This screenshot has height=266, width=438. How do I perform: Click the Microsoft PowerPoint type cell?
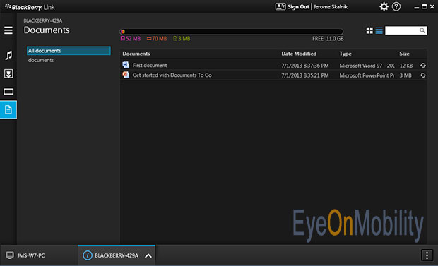367,75
